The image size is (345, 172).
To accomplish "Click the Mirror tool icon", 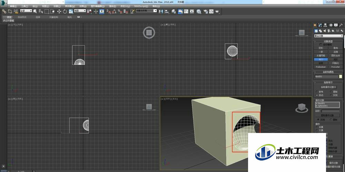I will tap(161, 11).
